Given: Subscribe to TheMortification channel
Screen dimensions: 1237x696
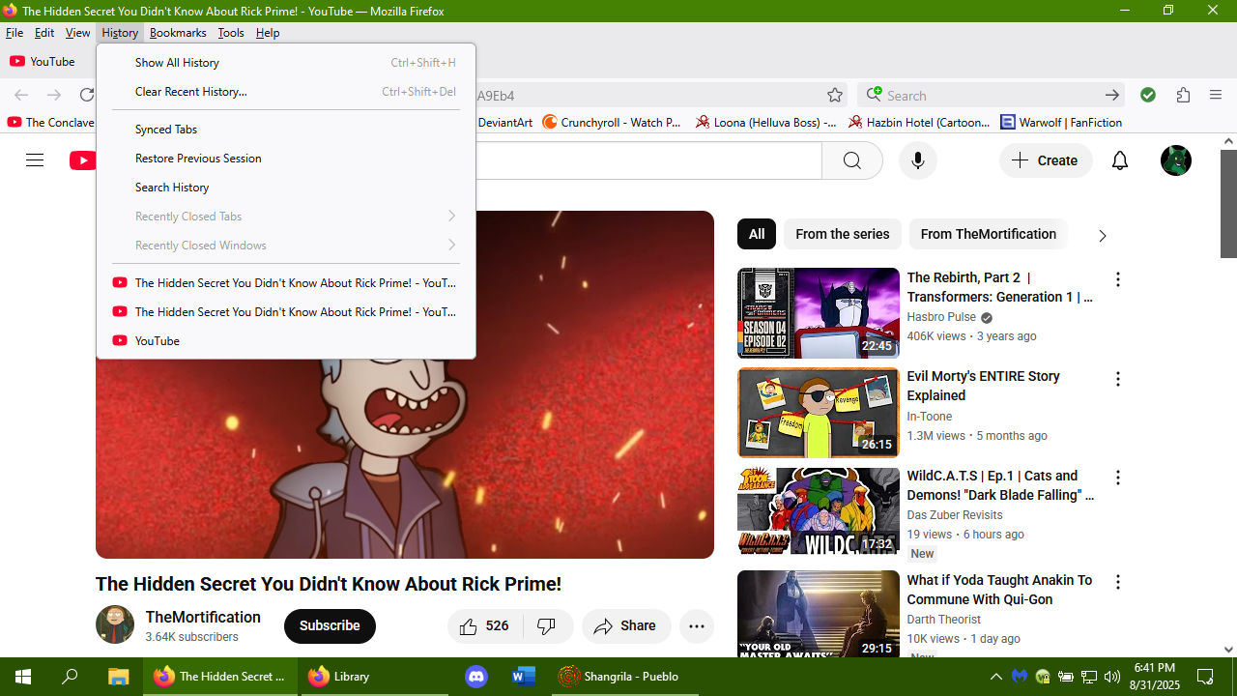Looking at the screenshot, I should [330, 626].
